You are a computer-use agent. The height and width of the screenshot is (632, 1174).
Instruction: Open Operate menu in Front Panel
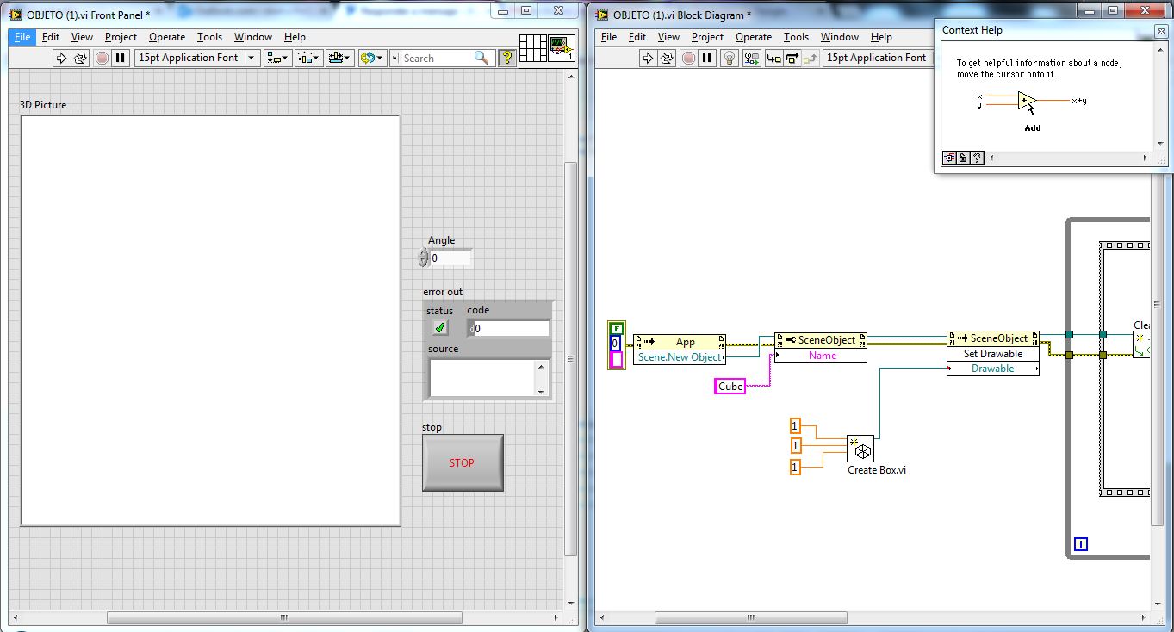pos(166,37)
